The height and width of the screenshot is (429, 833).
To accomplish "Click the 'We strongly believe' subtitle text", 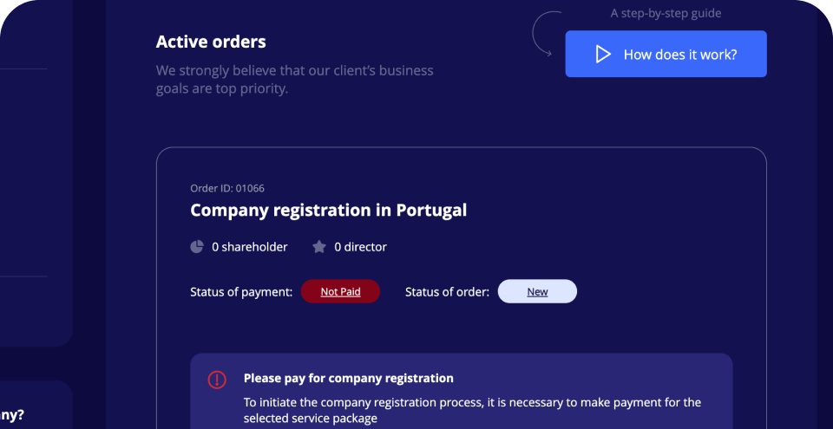I will 295,79.
